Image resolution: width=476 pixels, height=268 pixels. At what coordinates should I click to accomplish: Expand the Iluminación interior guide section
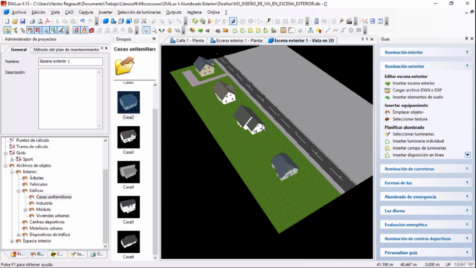pyautogui.click(x=467, y=52)
